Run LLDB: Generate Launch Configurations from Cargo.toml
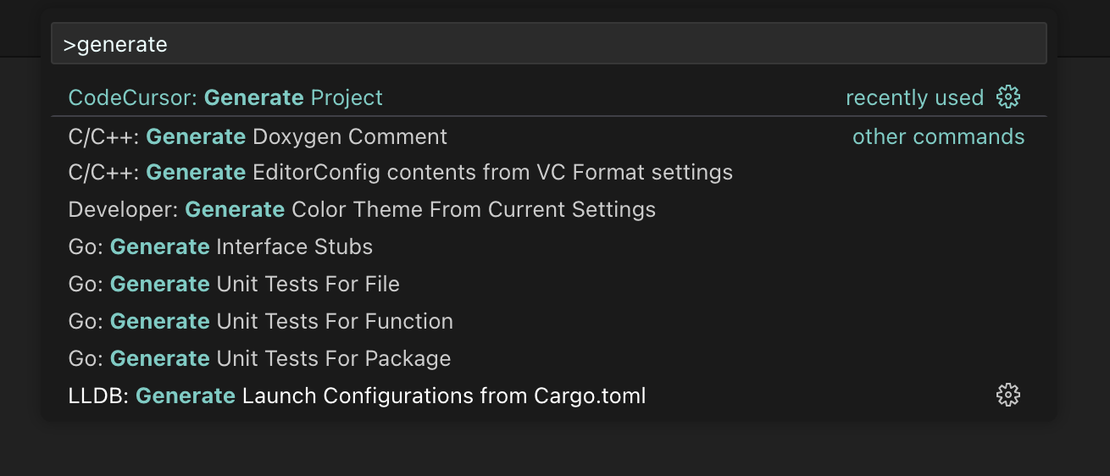This screenshot has height=476, width=1110. [357, 396]
